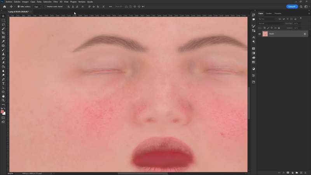311x175 pixels.
Task: Toggle the auto-select checkbox
Action: 19,7
